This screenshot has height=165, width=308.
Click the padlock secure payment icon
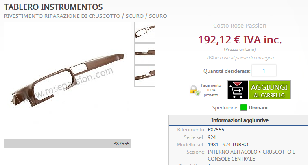[x=194, y=91]
